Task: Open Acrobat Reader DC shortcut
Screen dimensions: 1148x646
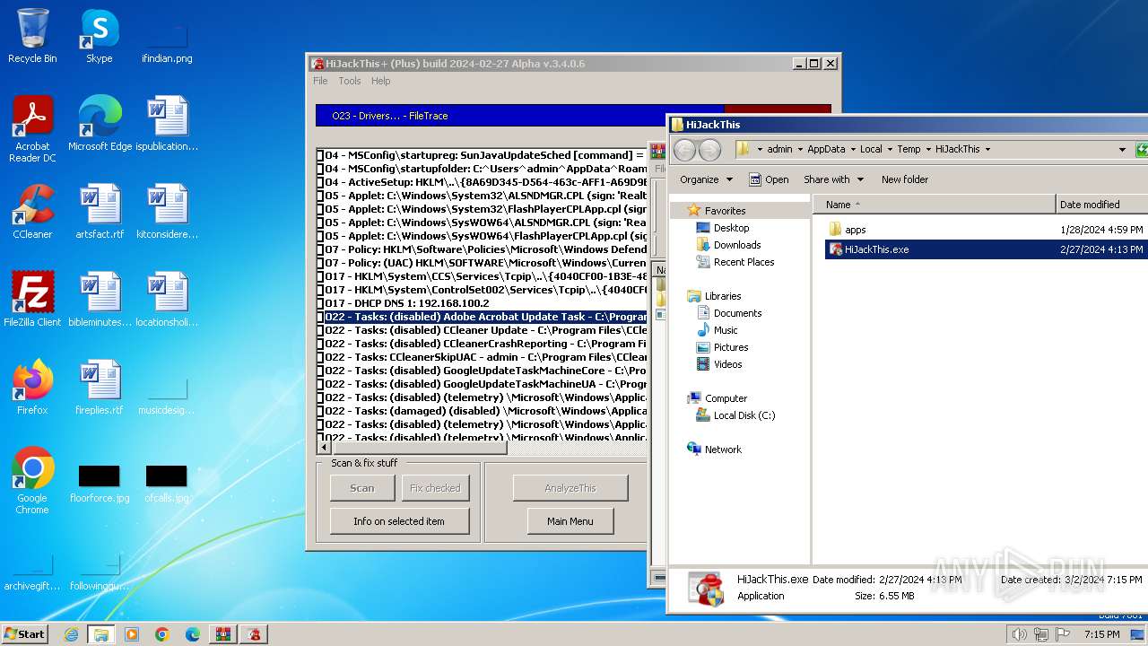Action: click(32, 129)
